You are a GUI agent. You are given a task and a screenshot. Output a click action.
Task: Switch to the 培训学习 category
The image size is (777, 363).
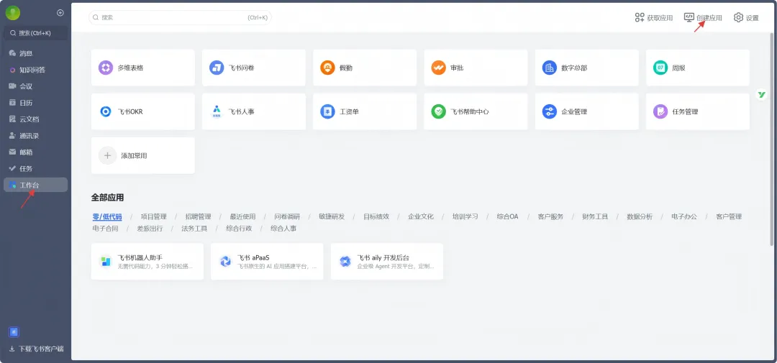(465, 216)
